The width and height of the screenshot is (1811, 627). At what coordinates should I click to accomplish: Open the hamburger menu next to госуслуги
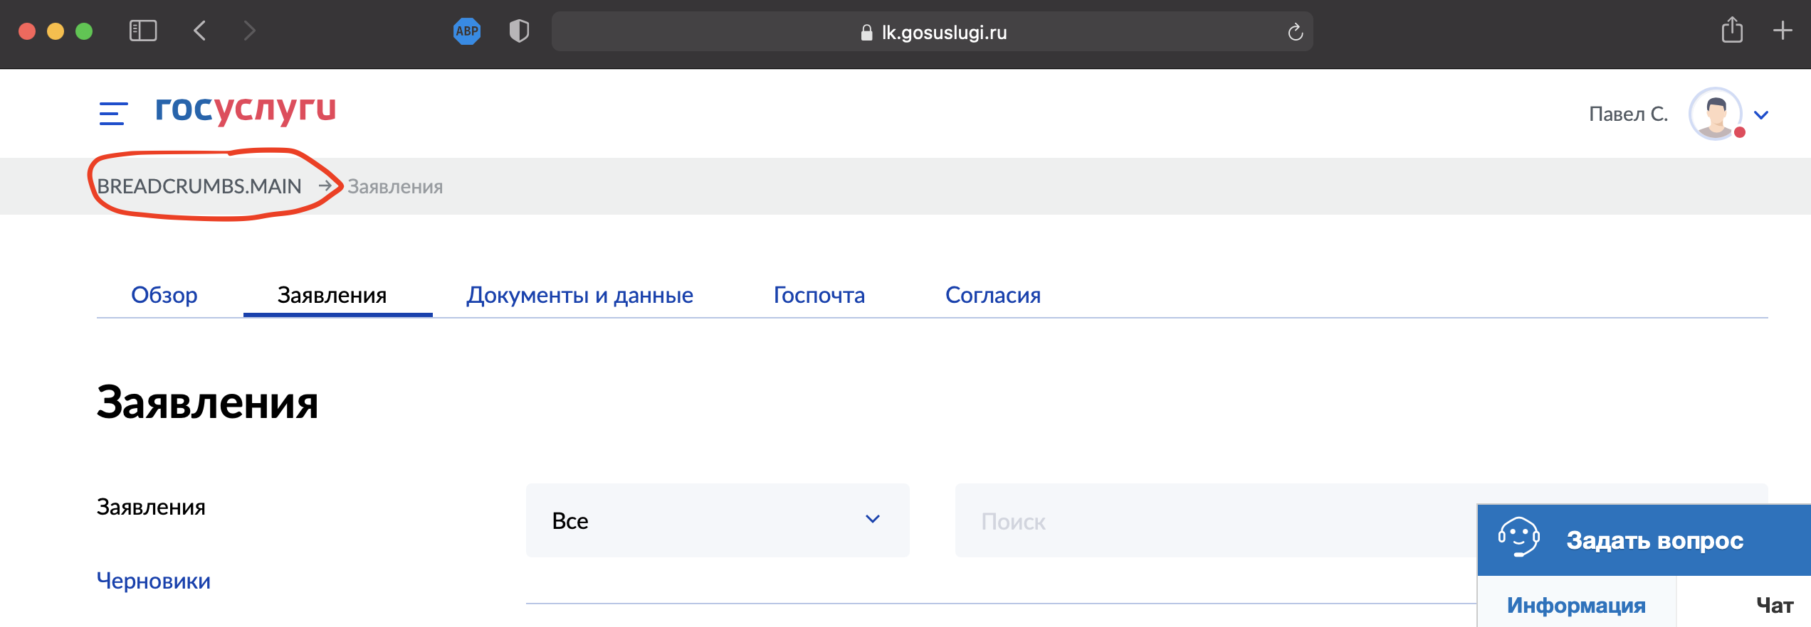(x=113, y=114)
